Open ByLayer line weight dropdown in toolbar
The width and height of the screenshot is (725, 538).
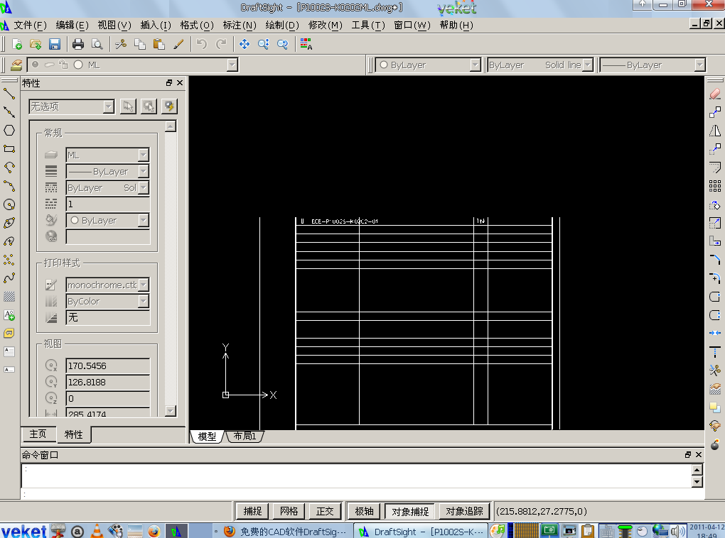[x=699, y=65]
